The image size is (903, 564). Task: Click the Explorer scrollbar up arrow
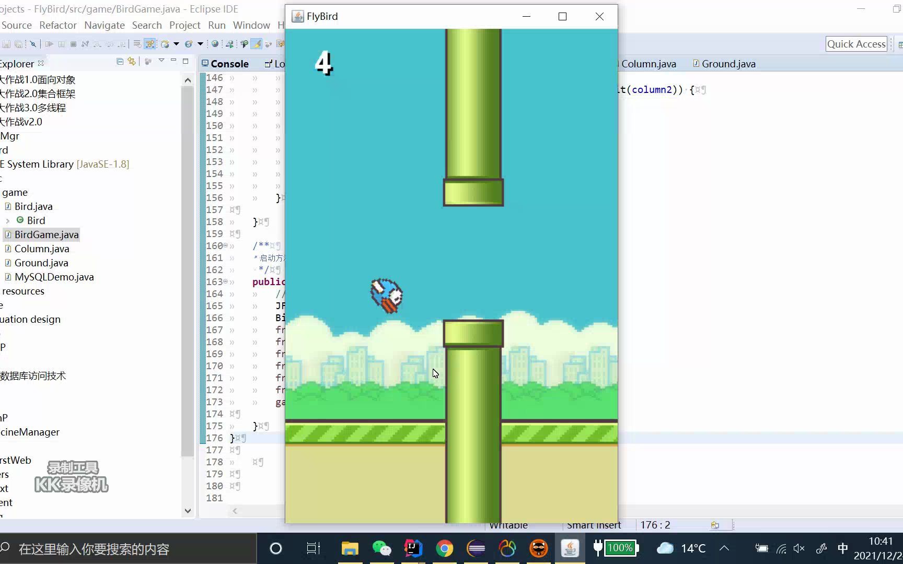(x=188, y=80)
